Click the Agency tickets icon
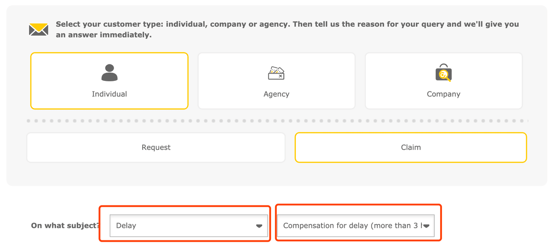The image size is (552, 250). (x=276, y=73)
